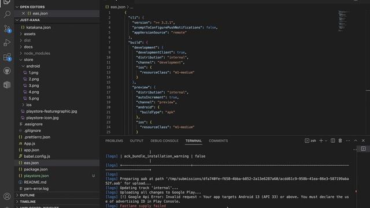The image size is (370, 208).
Task: Open babel.config.js
Action: pos(37,157)
